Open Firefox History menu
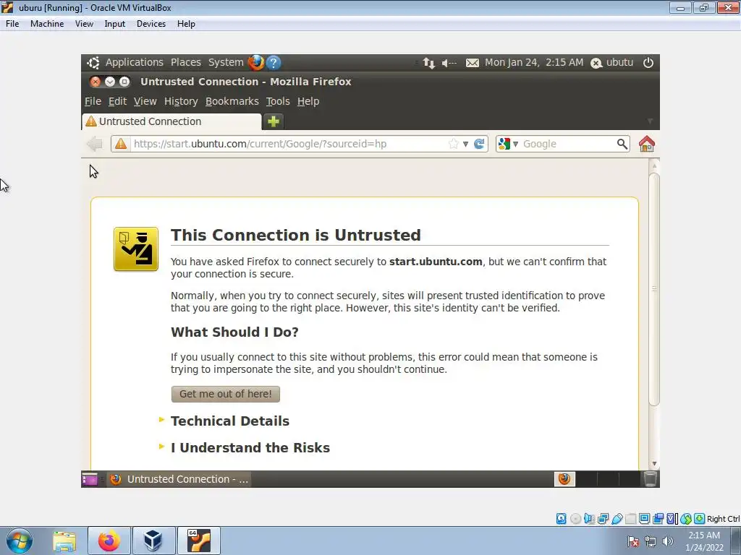This screenshot has width=741, height=555. pos(181,101)
